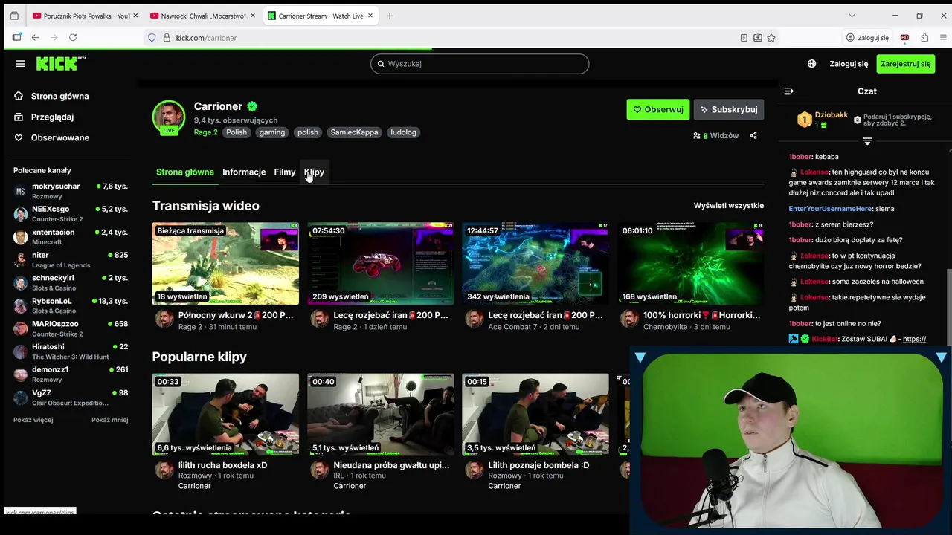Open Obserwowane heart icon in sidebar

click(x=19, y=137)
